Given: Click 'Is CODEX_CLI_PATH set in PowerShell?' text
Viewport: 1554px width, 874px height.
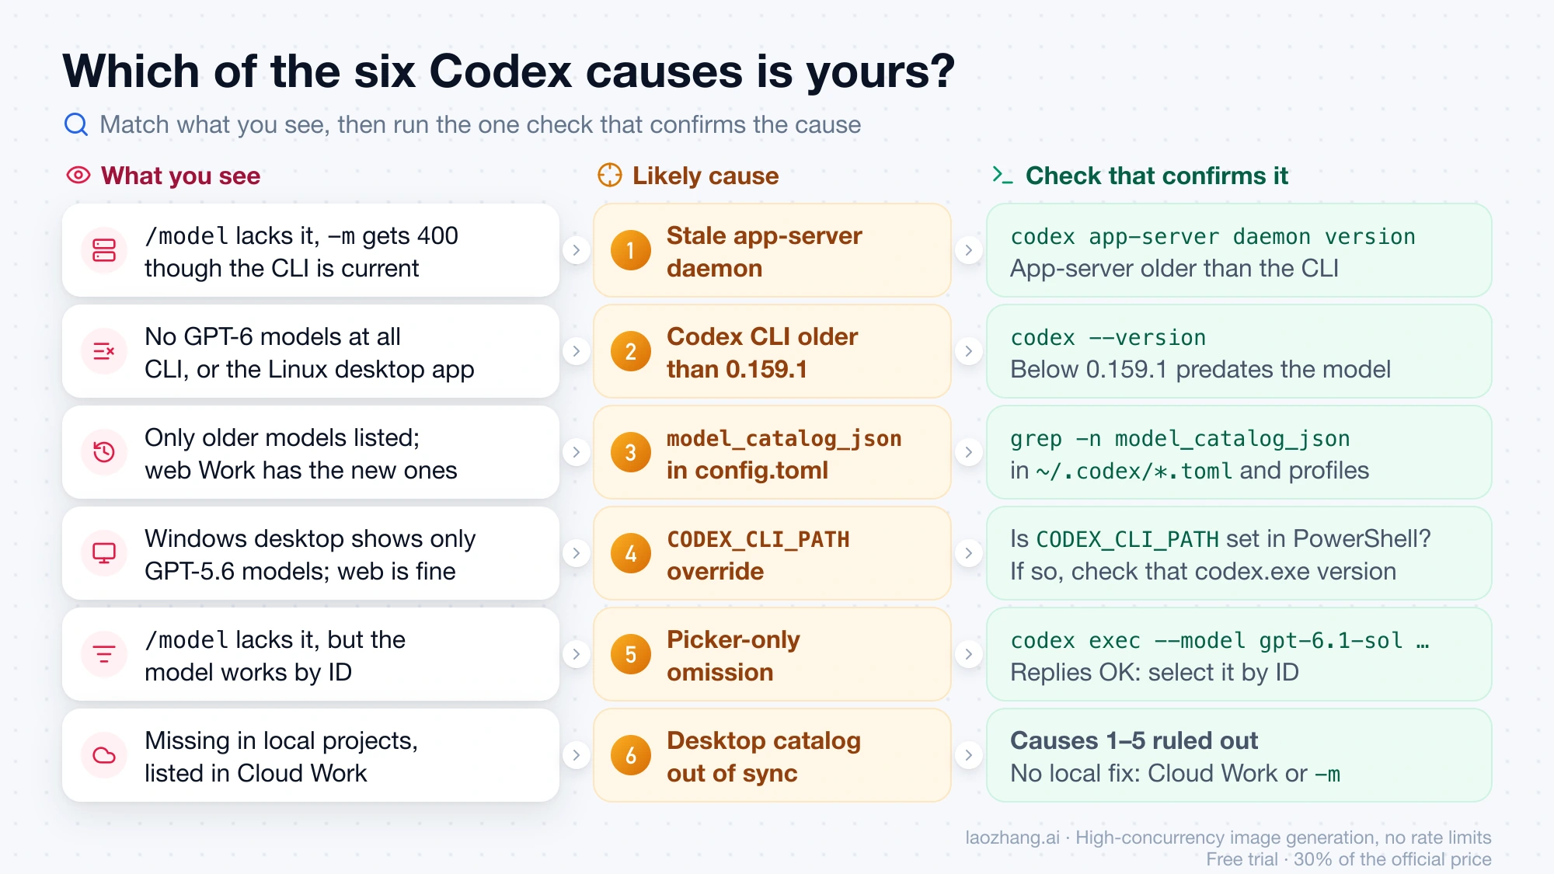Looking at the screenshot, I should pyautogui.click(x=1221, y=539).
